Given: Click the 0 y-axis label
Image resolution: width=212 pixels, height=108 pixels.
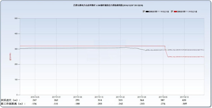Looking at the screenshot, I should 17,95.
